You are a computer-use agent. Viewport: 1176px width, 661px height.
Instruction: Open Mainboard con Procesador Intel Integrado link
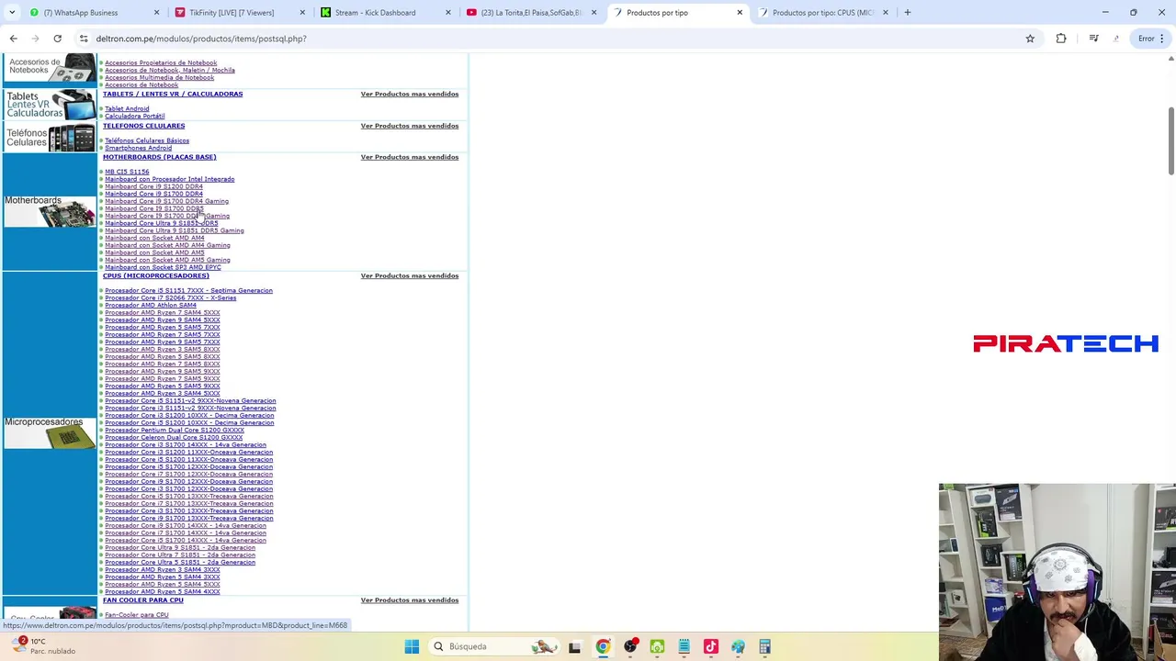[169, 179]
